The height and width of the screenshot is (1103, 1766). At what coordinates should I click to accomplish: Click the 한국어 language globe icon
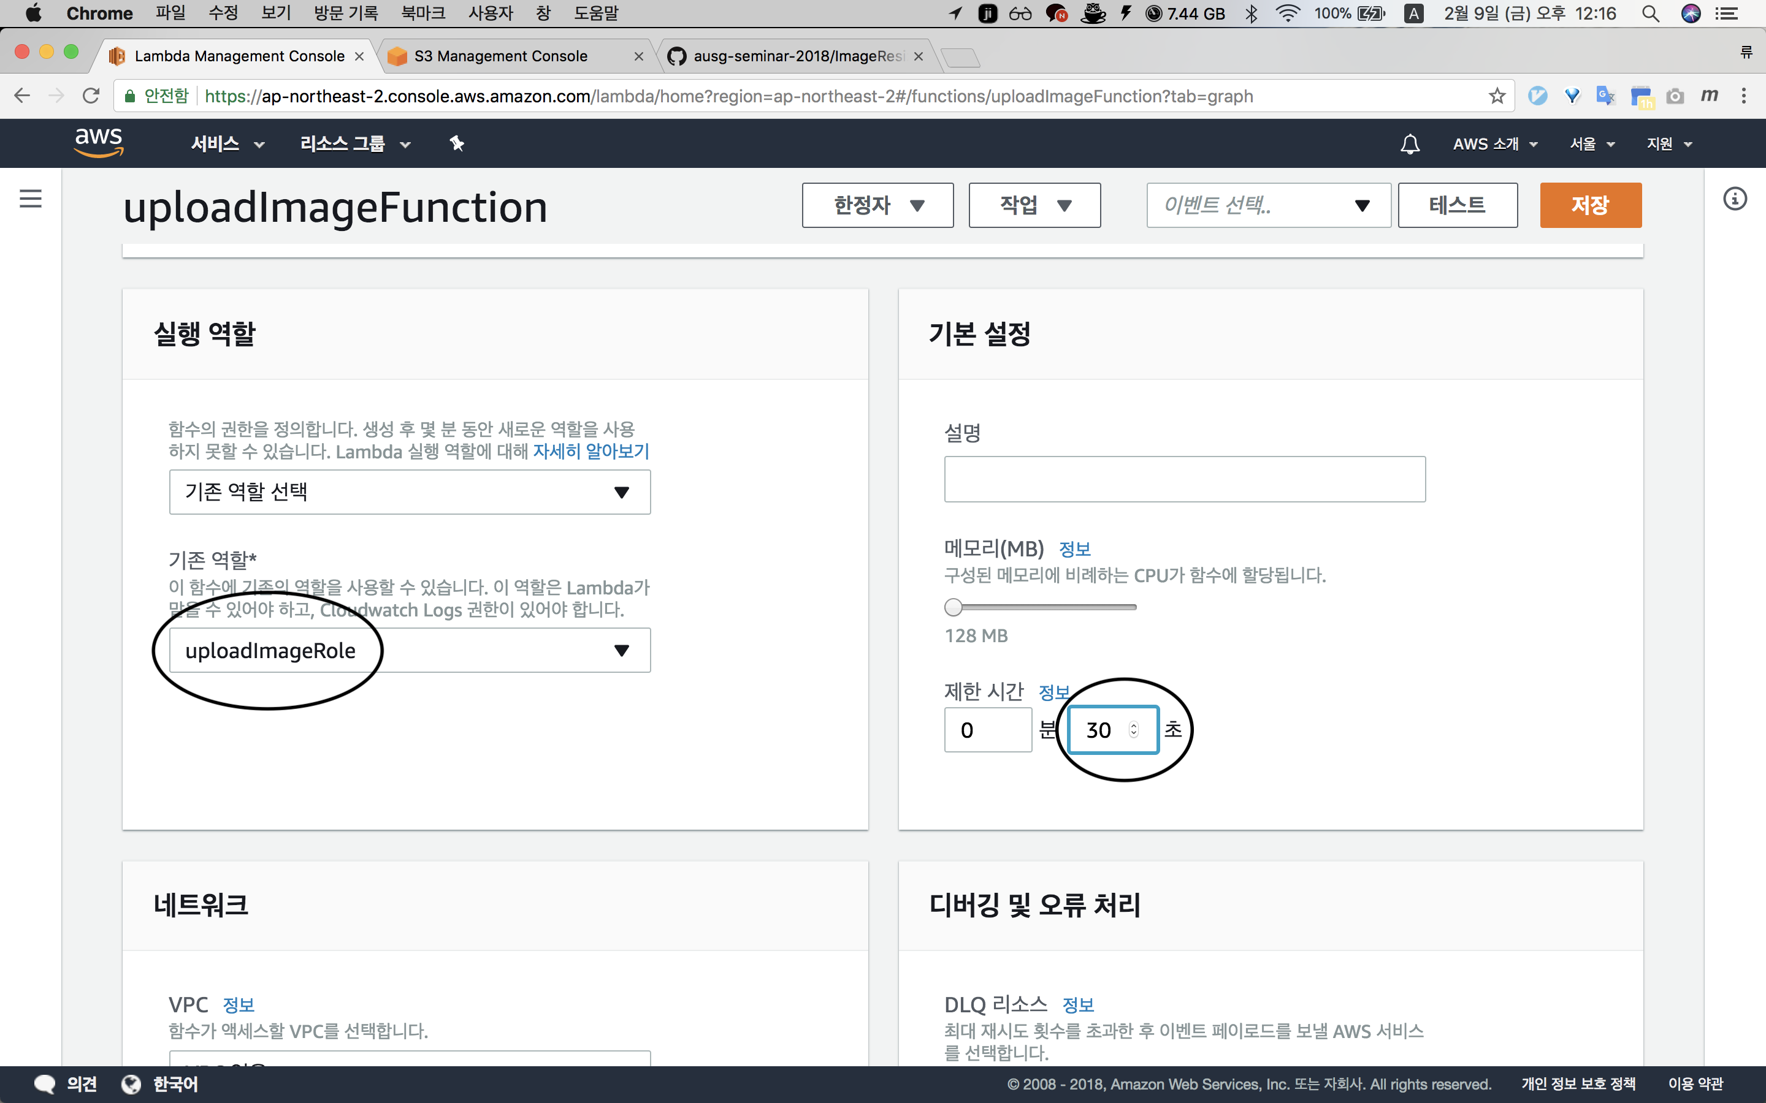coord(131,1083)
